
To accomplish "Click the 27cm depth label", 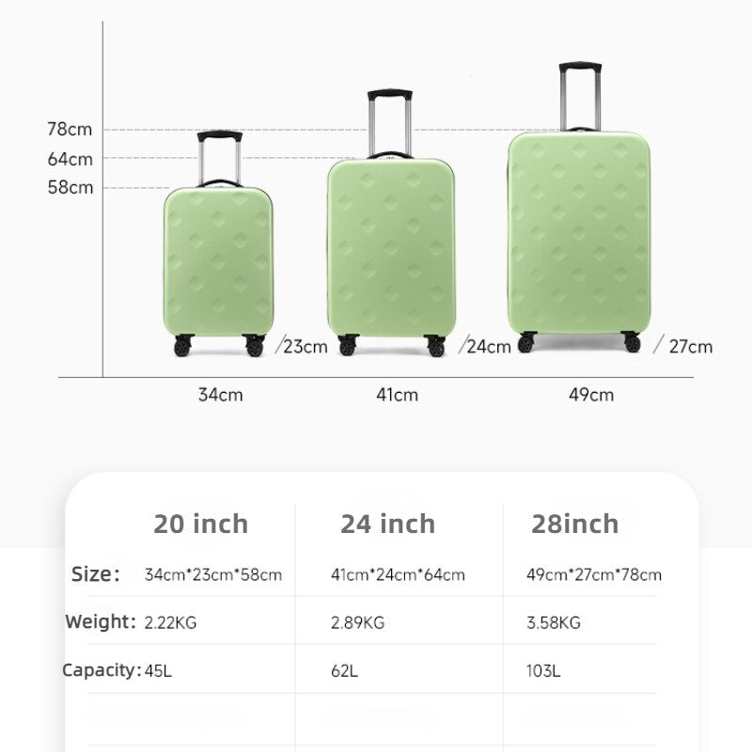I will tap(691, 347).
